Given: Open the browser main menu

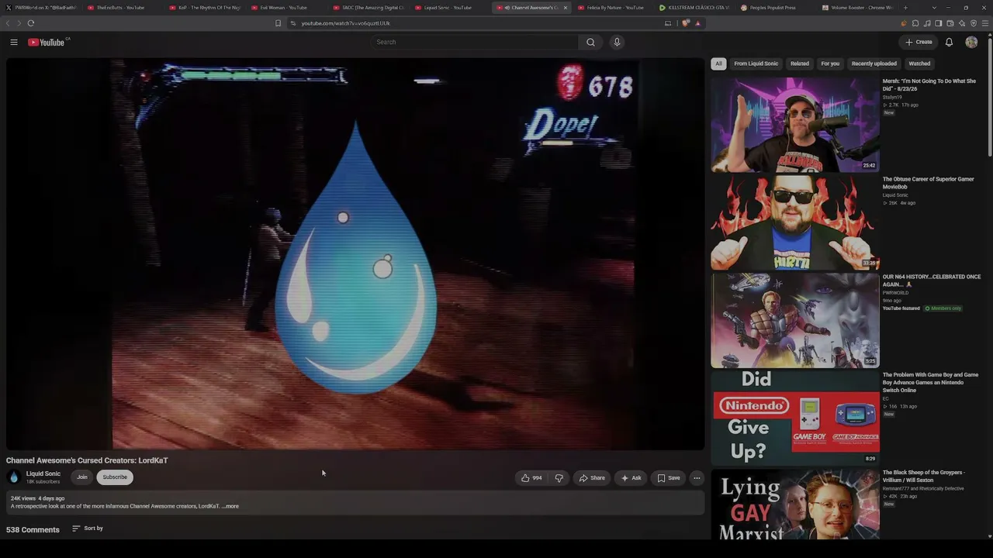Looking at the screenshot, I should pyautogui.click(x=986, y=23).
